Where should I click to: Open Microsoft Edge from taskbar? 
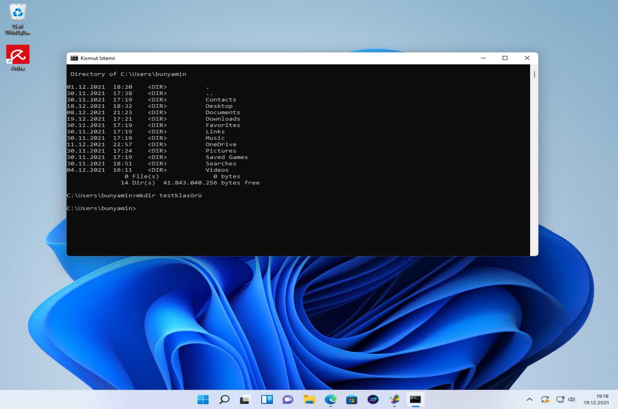[x=330, y=399]
